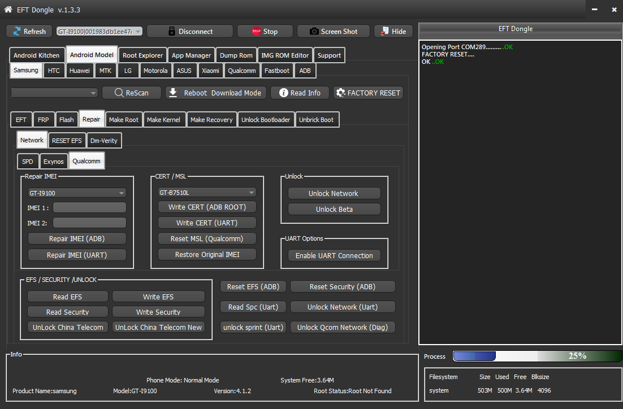The width and height of the screenshot is (623, 409).
Task: Click Unlock Beta button
Action: coord(334,209)
